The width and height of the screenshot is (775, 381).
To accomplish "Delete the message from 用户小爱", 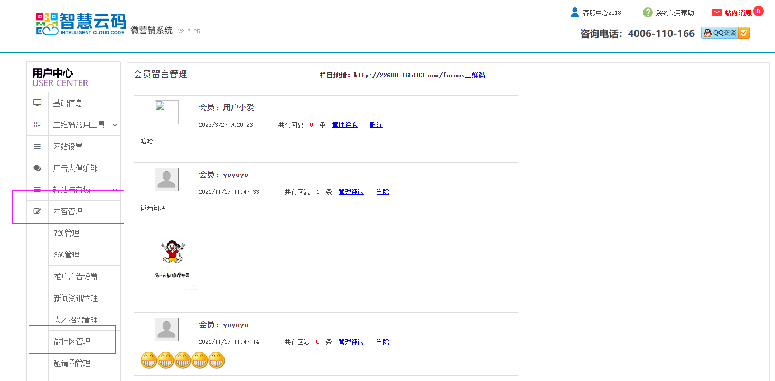I will click(x=376, y=125).
